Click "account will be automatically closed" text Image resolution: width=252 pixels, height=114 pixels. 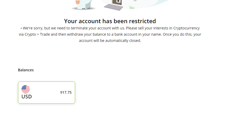110,41
